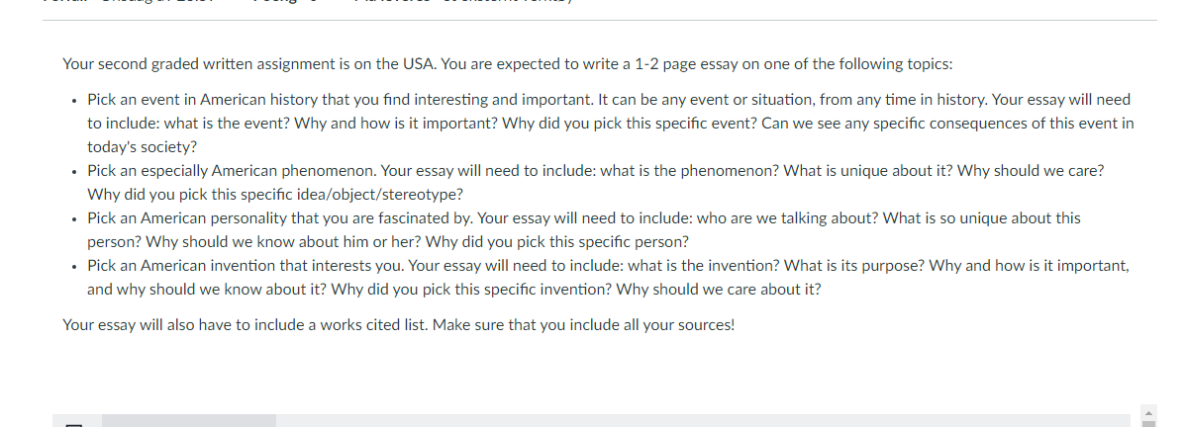This screenshot has width=1185, height=427.
Task: Click "Make sure that you include all your sources!"
Action: [x=583, y=325]
